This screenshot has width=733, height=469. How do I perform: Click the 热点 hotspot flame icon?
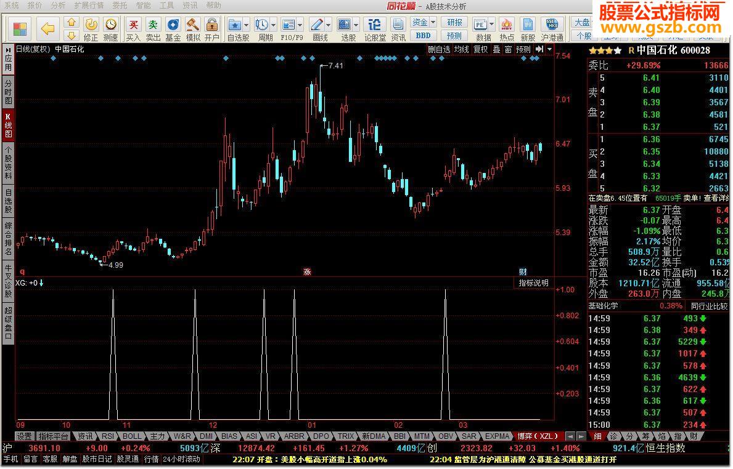pyautogui.click(x=506, y=29)
